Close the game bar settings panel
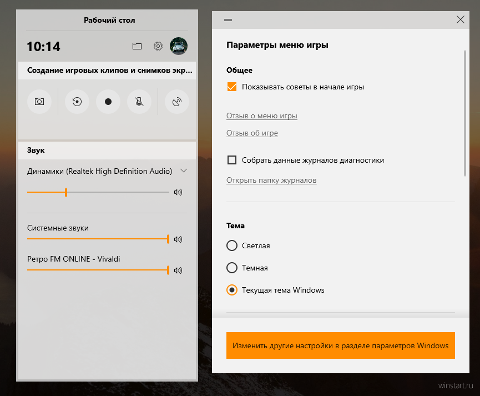The width and height of the screenshot is (480, 396). (461, 19)
